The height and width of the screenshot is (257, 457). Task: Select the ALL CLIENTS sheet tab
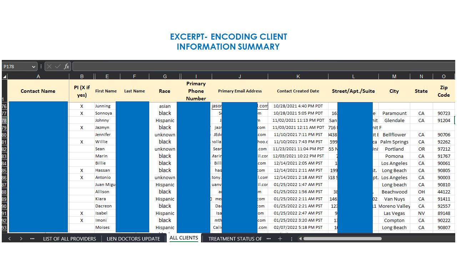[x=184, y=238]
